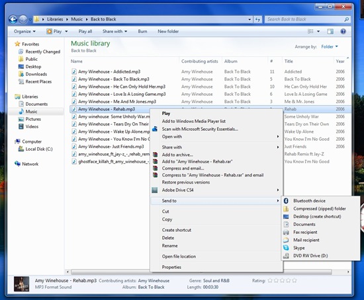The image size is (364, 300).
Task: Click the Adobe Drive CS4 icon
Action: 155,190
